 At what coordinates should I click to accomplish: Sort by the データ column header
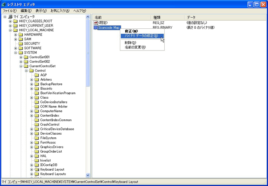tap(226, 18)
